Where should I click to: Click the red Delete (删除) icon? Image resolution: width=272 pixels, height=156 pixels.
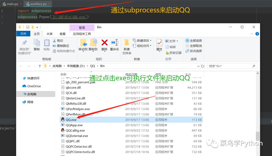point(105,42)
